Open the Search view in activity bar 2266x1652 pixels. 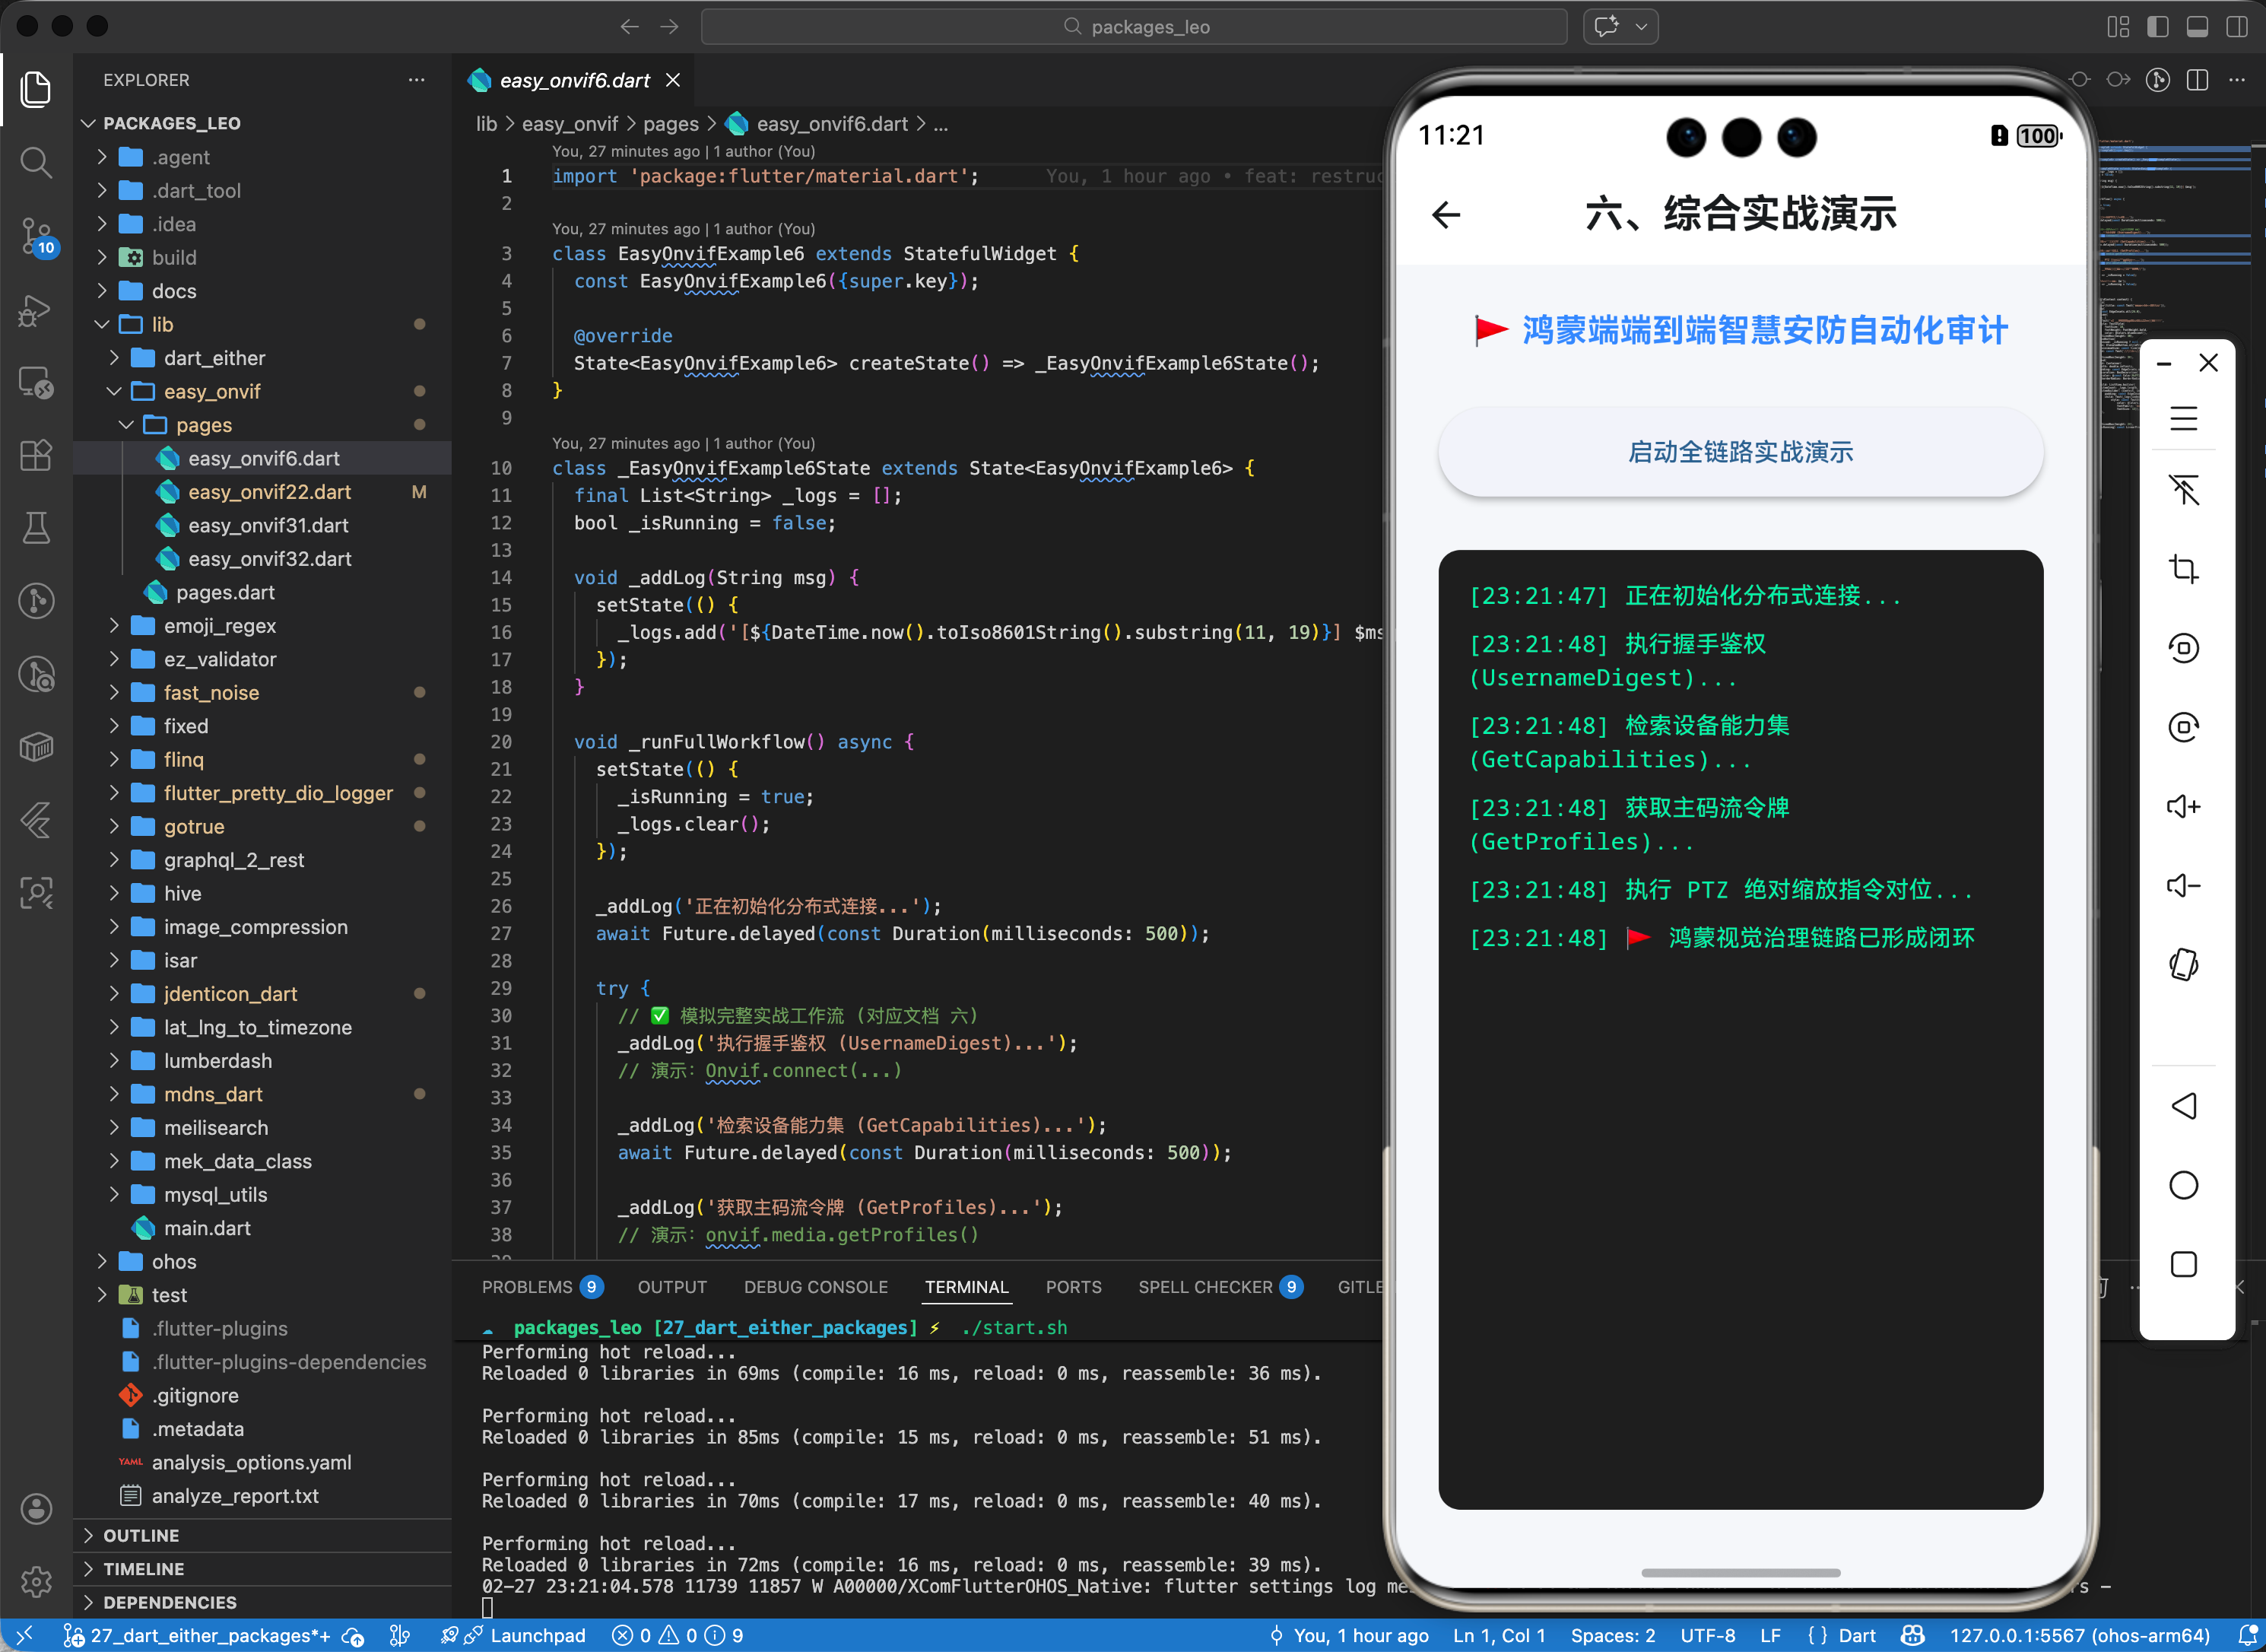pos(36,162)
